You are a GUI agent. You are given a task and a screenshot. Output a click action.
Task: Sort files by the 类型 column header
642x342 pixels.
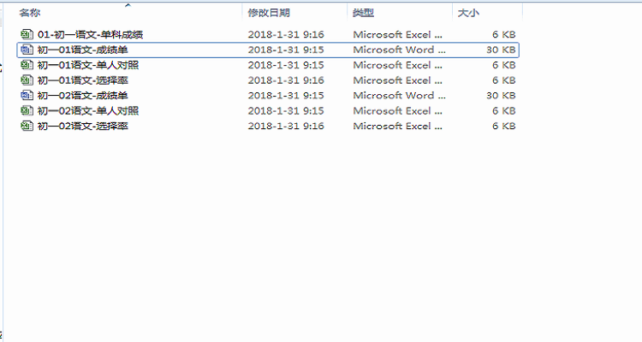point(363,13)
